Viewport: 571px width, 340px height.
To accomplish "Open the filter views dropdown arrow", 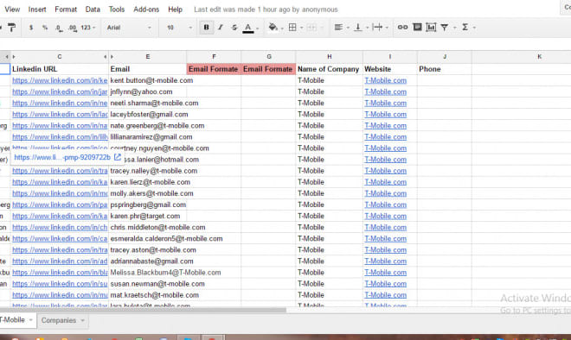I will [454, 28].
